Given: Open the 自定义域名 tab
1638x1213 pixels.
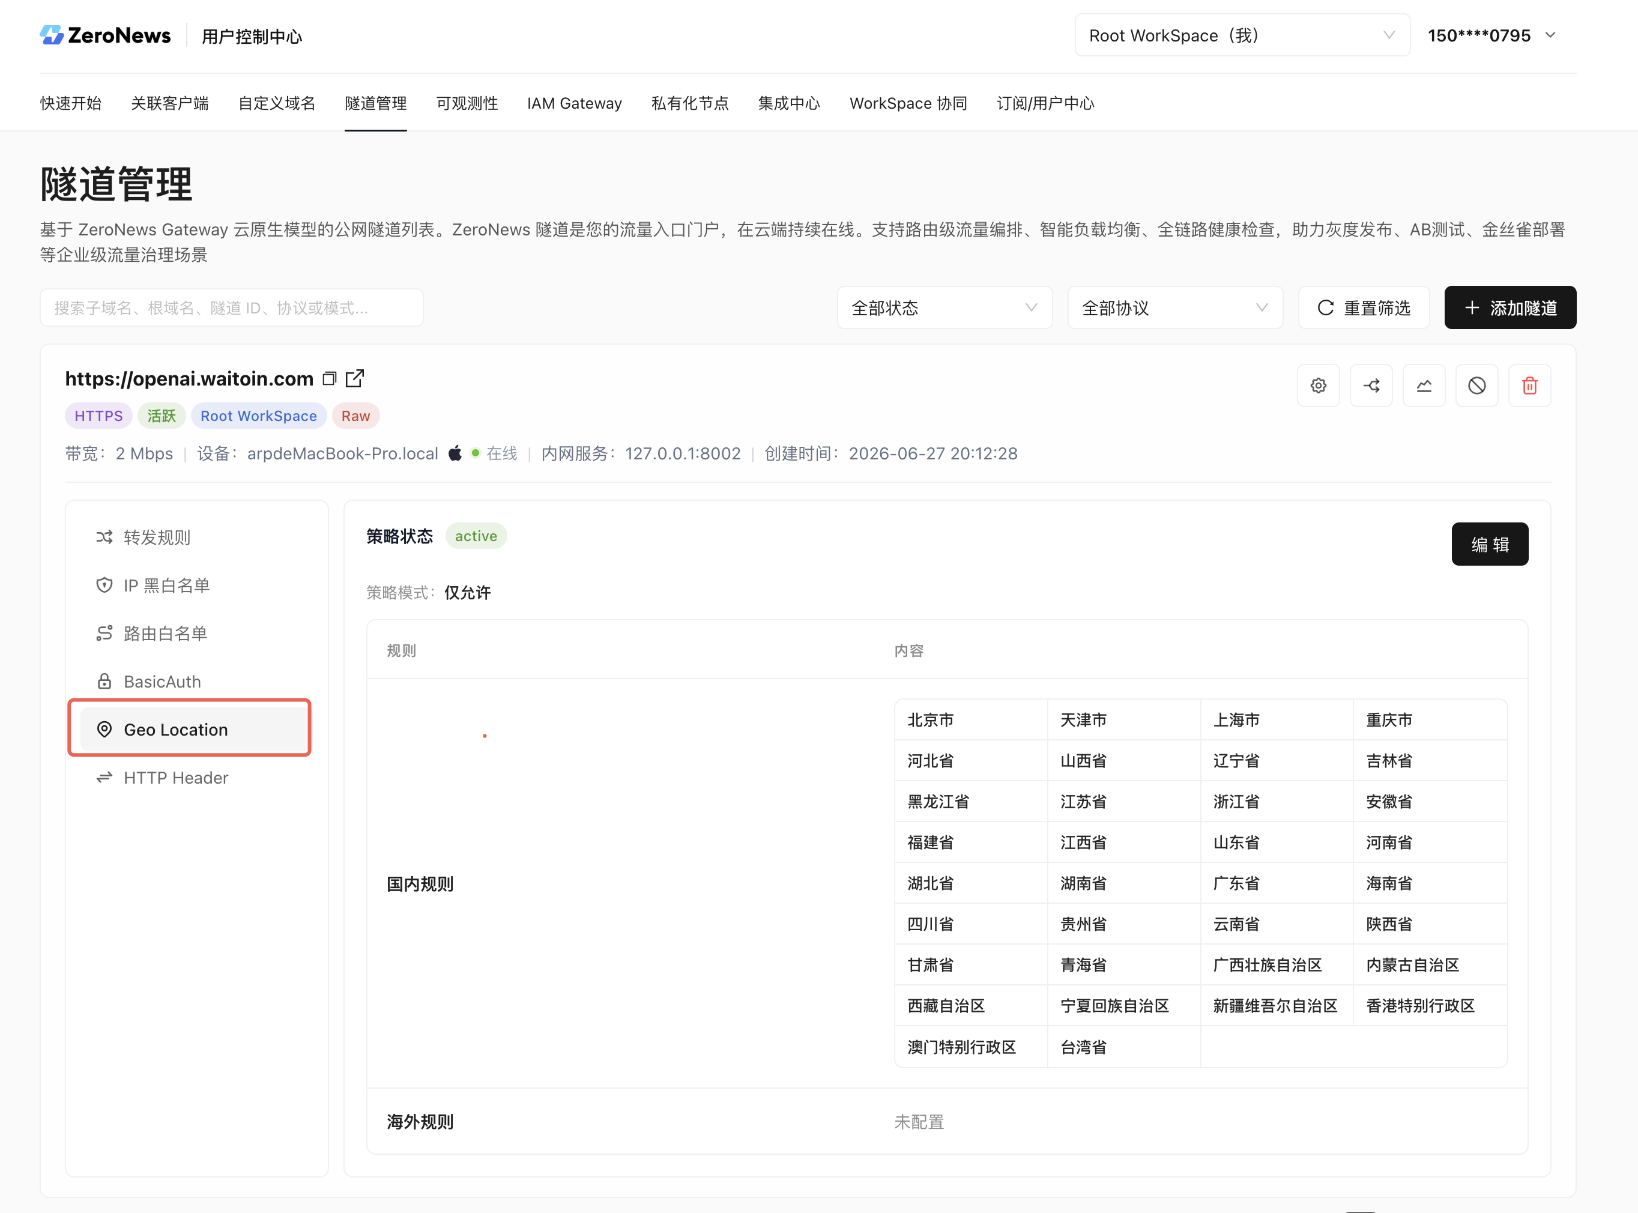Looking at the screenshot, I should point(277,103).
